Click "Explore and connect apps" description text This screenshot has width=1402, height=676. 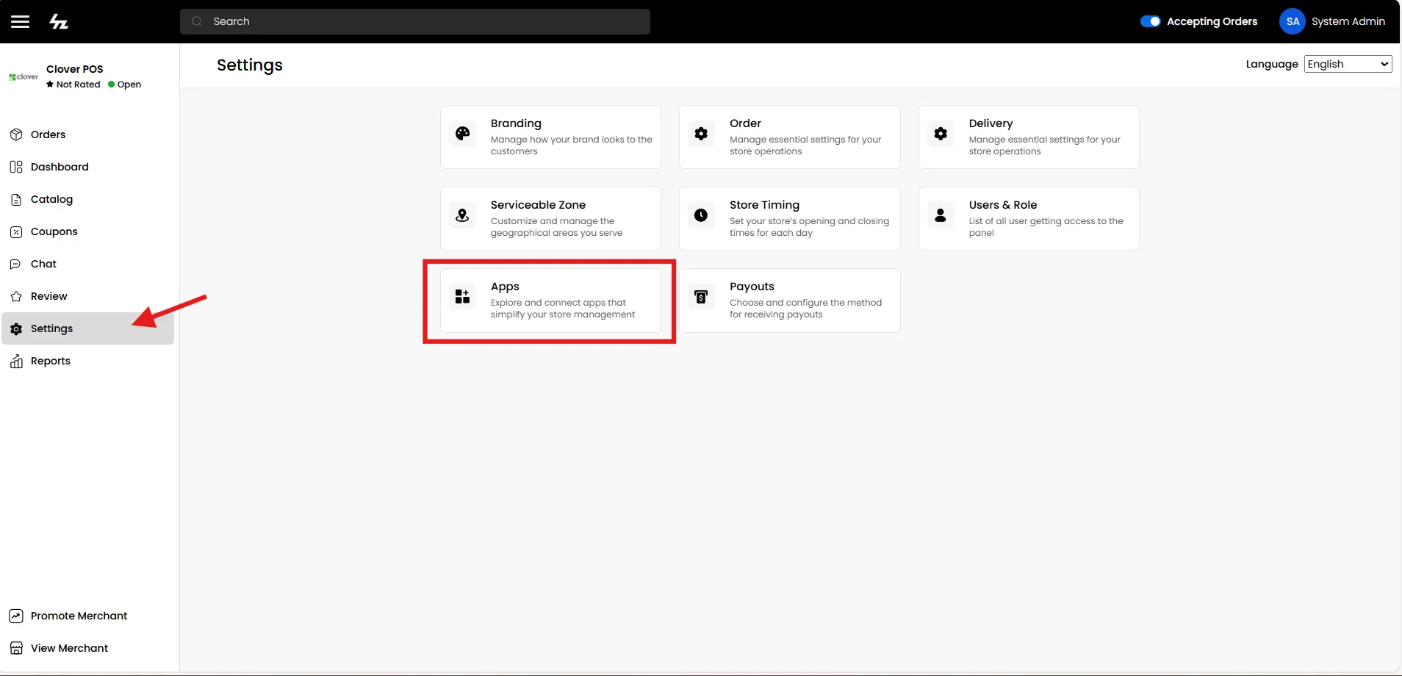563,309
